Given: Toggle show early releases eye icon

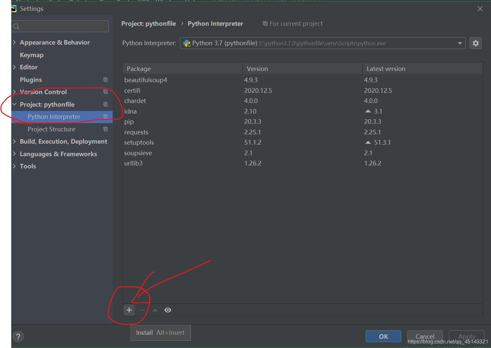Looking at the screenshot, I should click(168, 310).
